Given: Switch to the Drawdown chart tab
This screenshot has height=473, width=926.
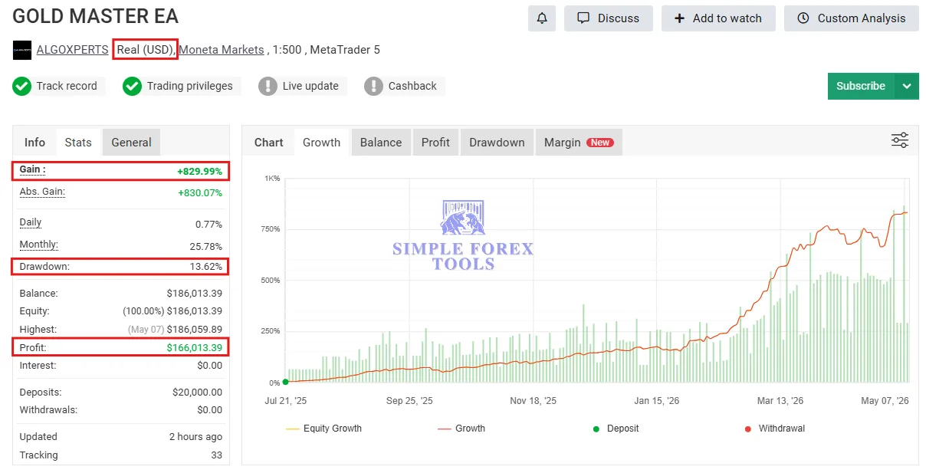Looking at the screenshot, I should [x=497, y=143].
